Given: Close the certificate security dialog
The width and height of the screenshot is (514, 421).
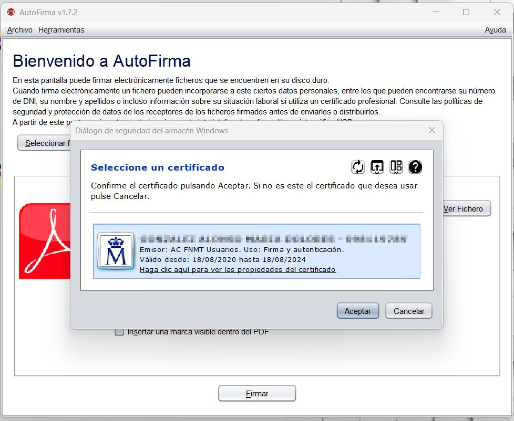Looking at the screenshot, I should (432, 130).
